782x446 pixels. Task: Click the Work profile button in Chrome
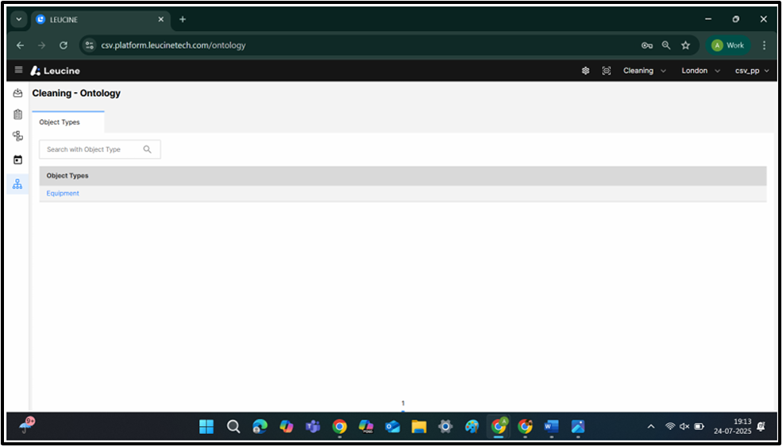(728, 45)
